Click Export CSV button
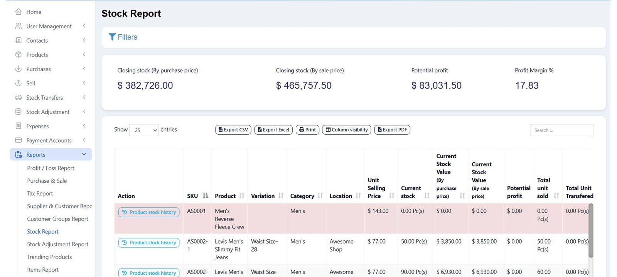This screenshot has width=617, height=277. 233,130
